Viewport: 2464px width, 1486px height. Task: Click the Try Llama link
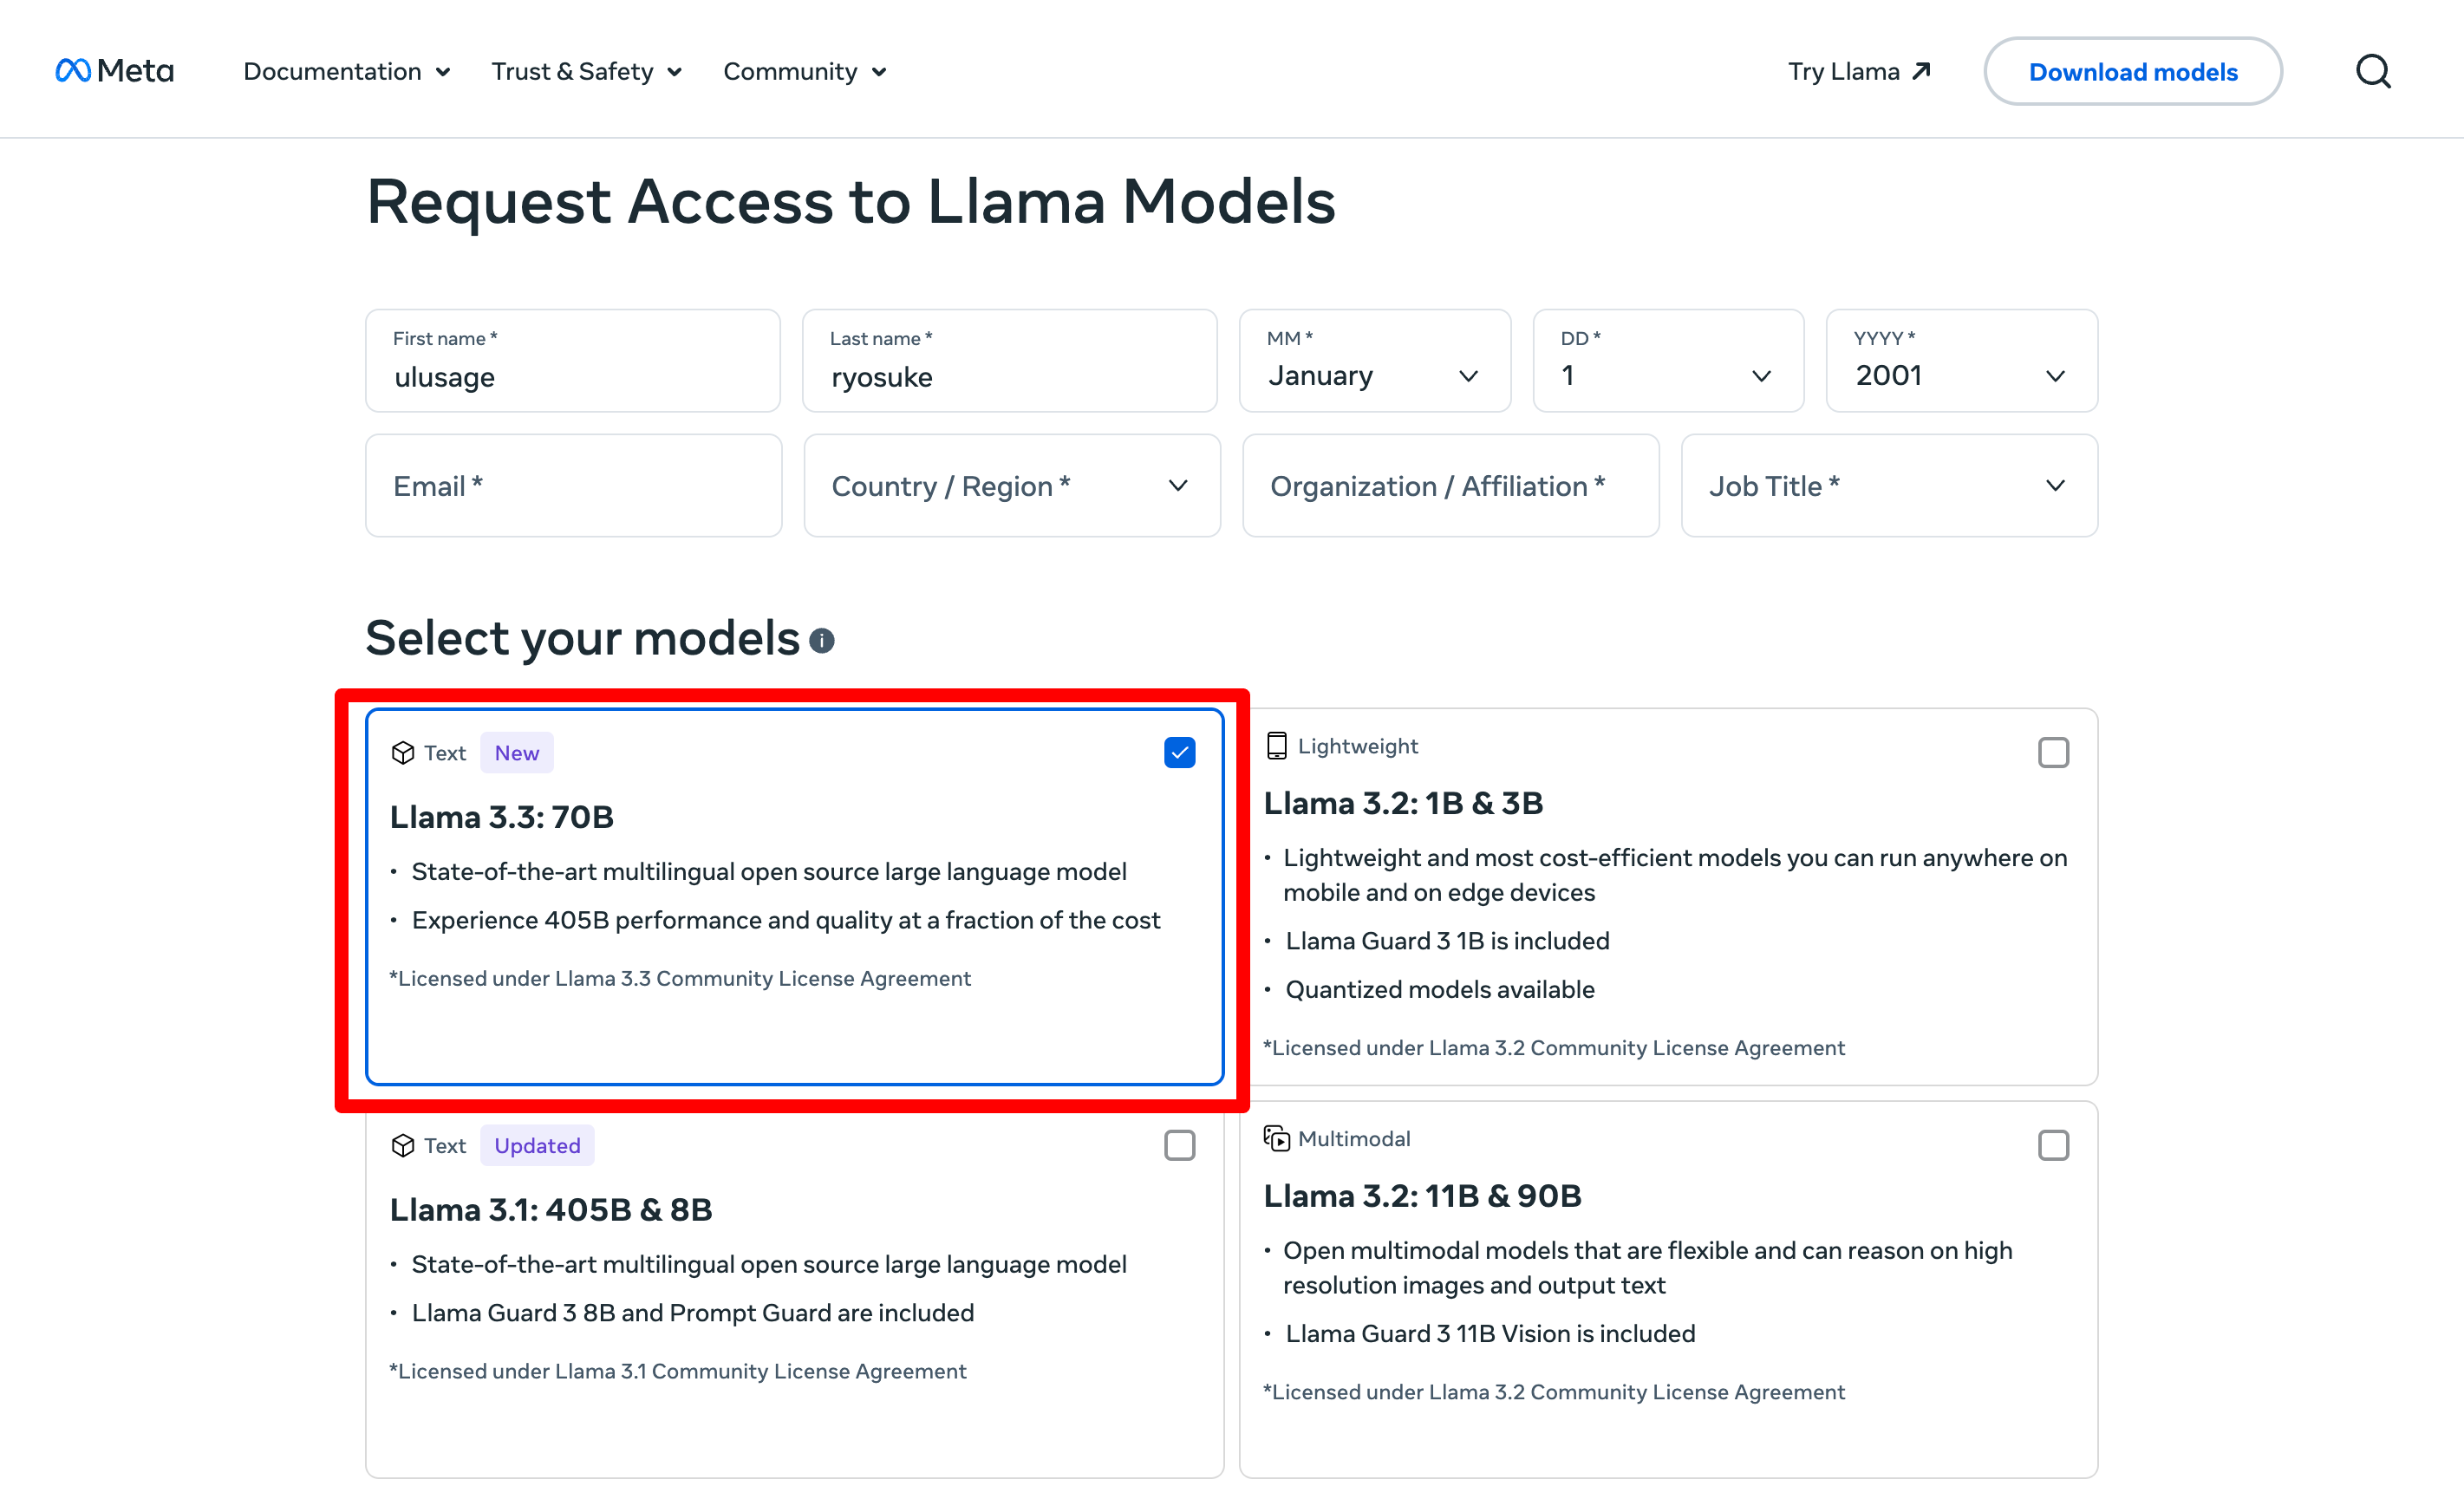click(1843, 71)
